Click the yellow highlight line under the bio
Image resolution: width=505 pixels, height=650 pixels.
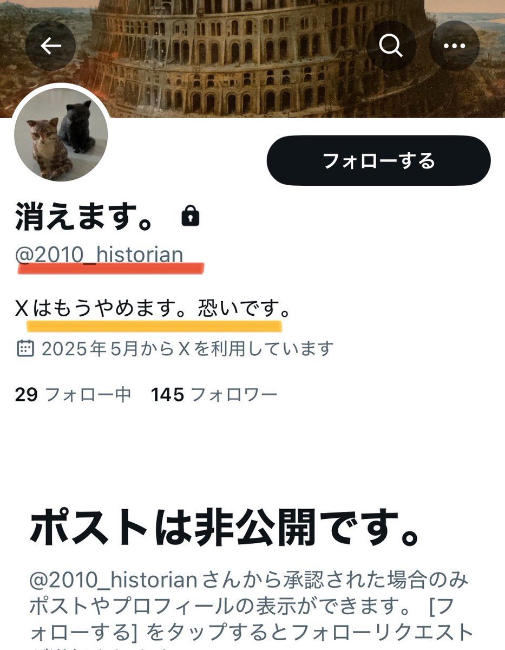tap(154, 326)
